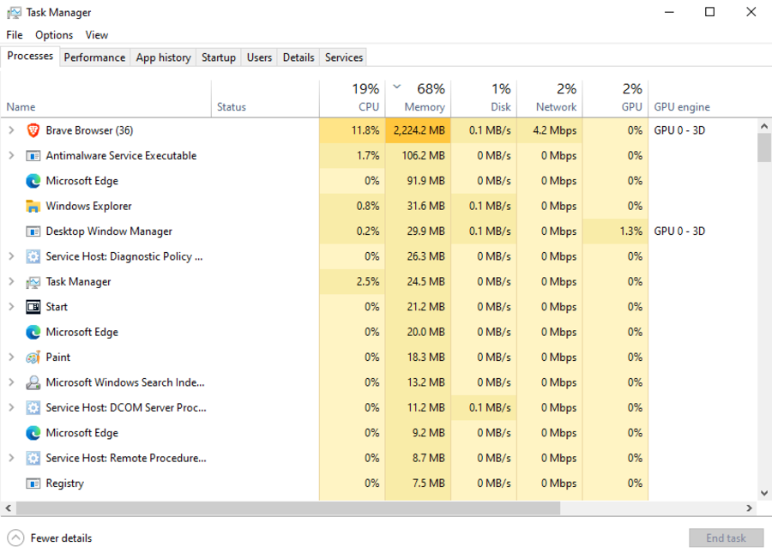Click the Service Host: Remote Procedure gear icon
Image resolution: width=772 pixels, height=559 pixels.
[x=33, y=458]
